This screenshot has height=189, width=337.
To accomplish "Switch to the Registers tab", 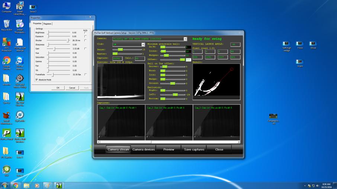I will (47, 24).
